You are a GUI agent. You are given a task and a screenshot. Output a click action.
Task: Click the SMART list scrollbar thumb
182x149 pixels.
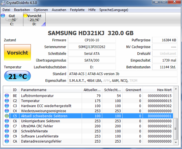pos(176,128)
